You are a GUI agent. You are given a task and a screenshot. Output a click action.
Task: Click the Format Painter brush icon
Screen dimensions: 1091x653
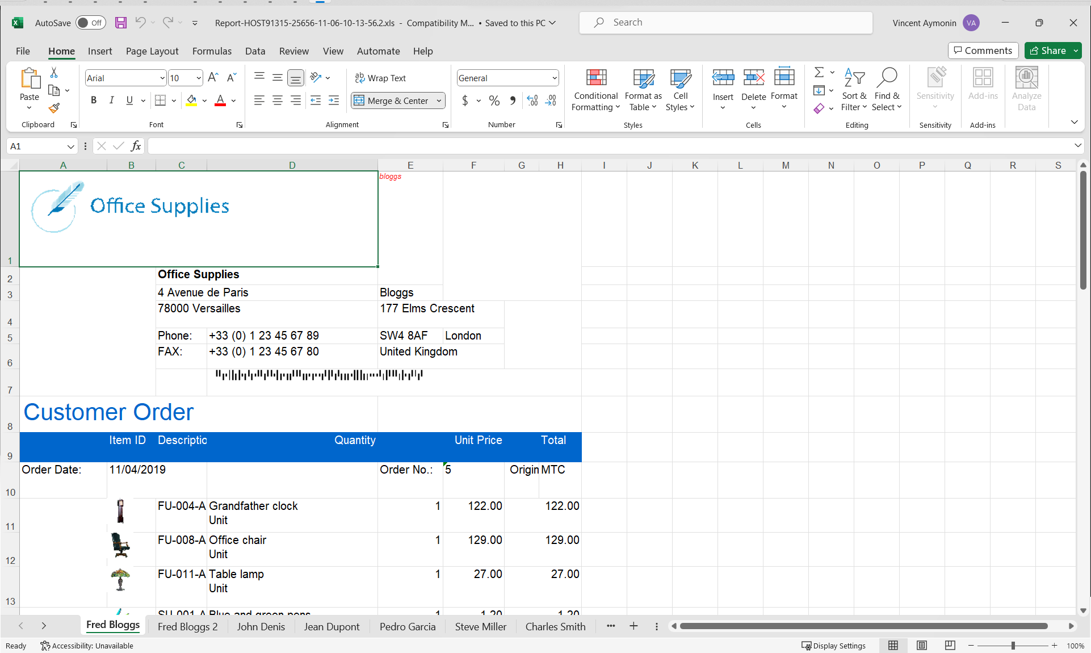click(x=54, y=108)
